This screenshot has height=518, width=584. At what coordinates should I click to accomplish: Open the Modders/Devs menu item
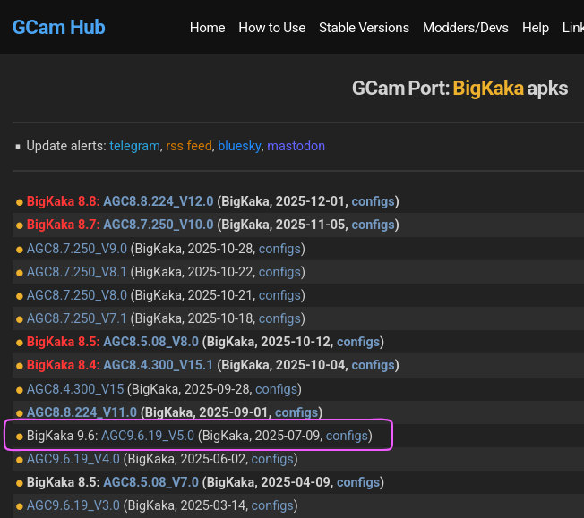(x=465, y=28)
